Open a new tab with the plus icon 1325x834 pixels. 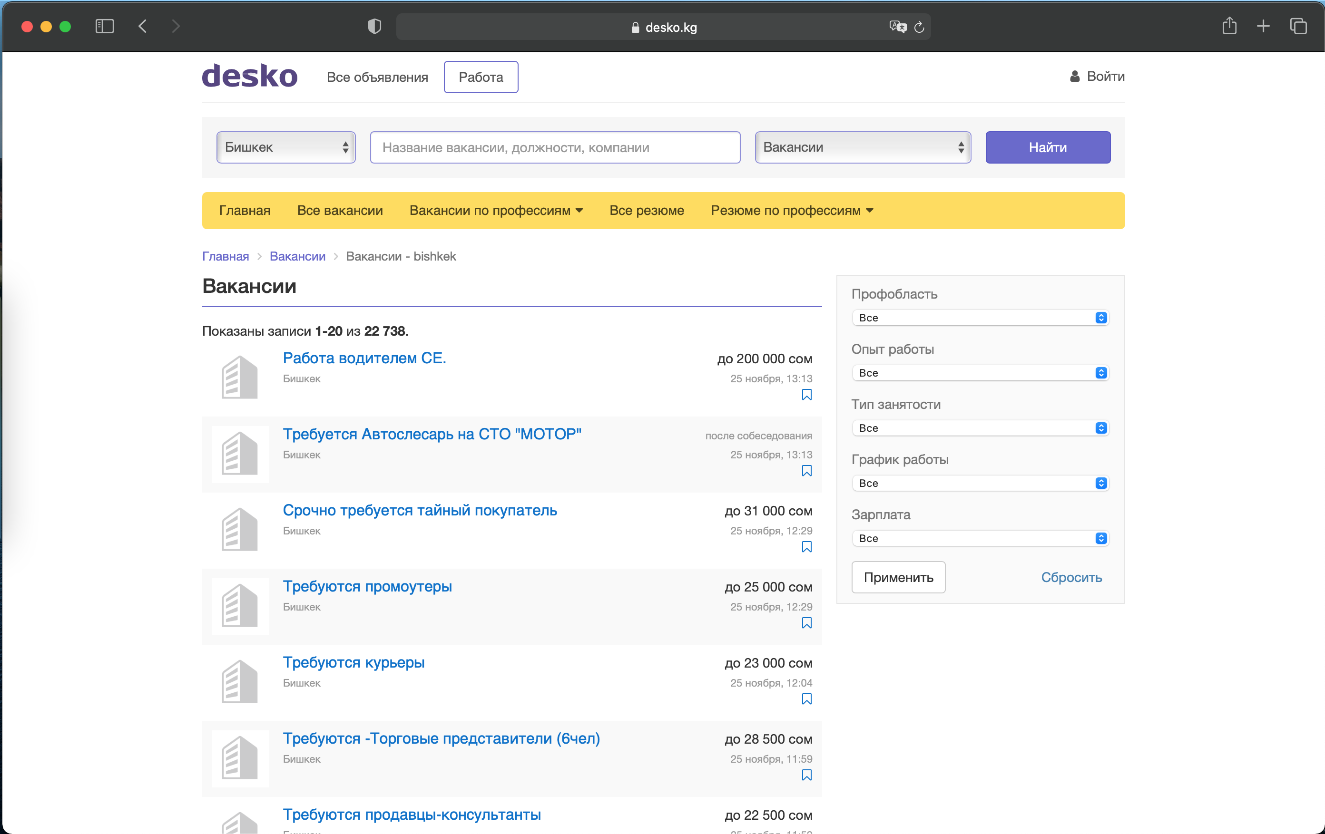(x=1263, y=26)
